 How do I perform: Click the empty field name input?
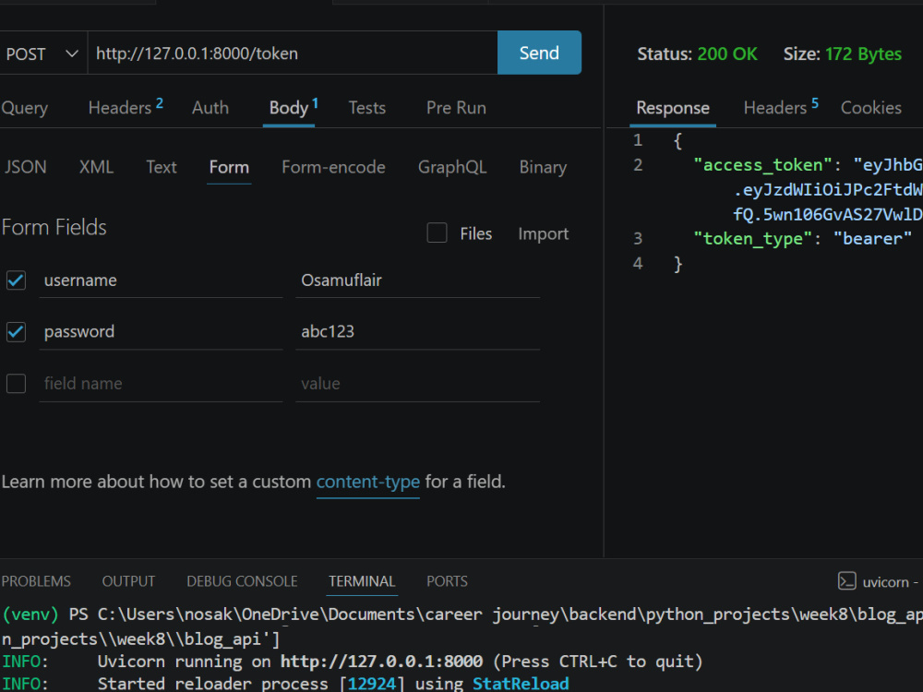point(161,384)
